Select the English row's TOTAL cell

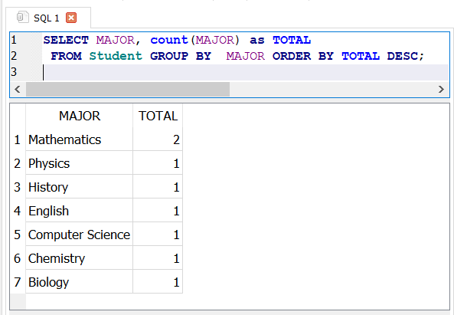point(158,211)
